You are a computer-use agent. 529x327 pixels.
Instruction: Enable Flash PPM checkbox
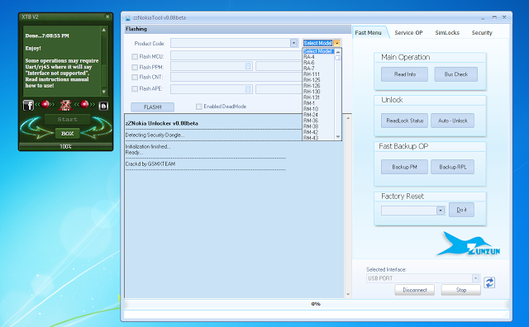coord(135,67)
